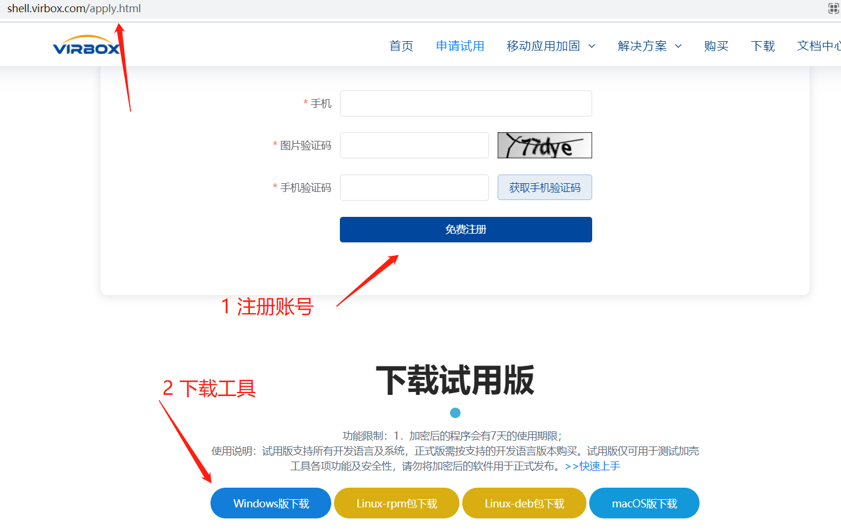Open the browser extension icon at top right
The image size is (841, 530).
(833, 9)
